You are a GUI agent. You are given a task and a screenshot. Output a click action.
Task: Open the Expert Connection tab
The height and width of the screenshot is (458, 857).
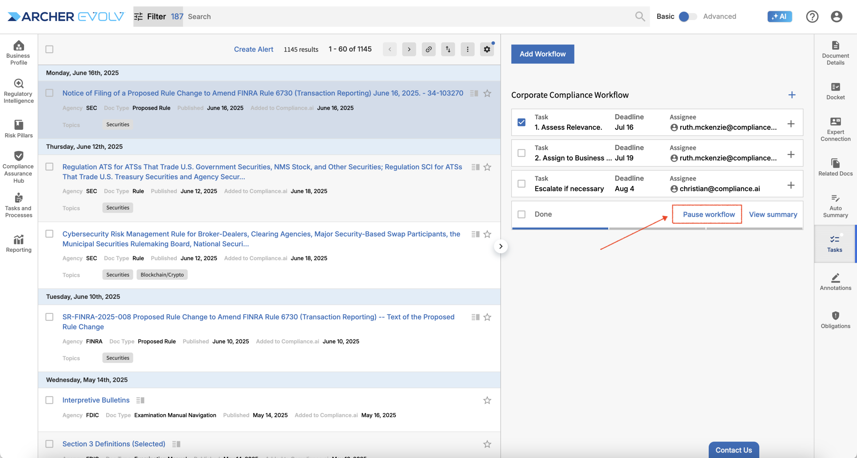(836, 129)
